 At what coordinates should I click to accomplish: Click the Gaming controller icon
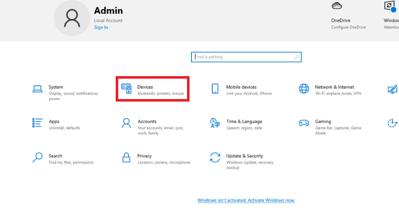pyautogui.click(x=304, y=123)
